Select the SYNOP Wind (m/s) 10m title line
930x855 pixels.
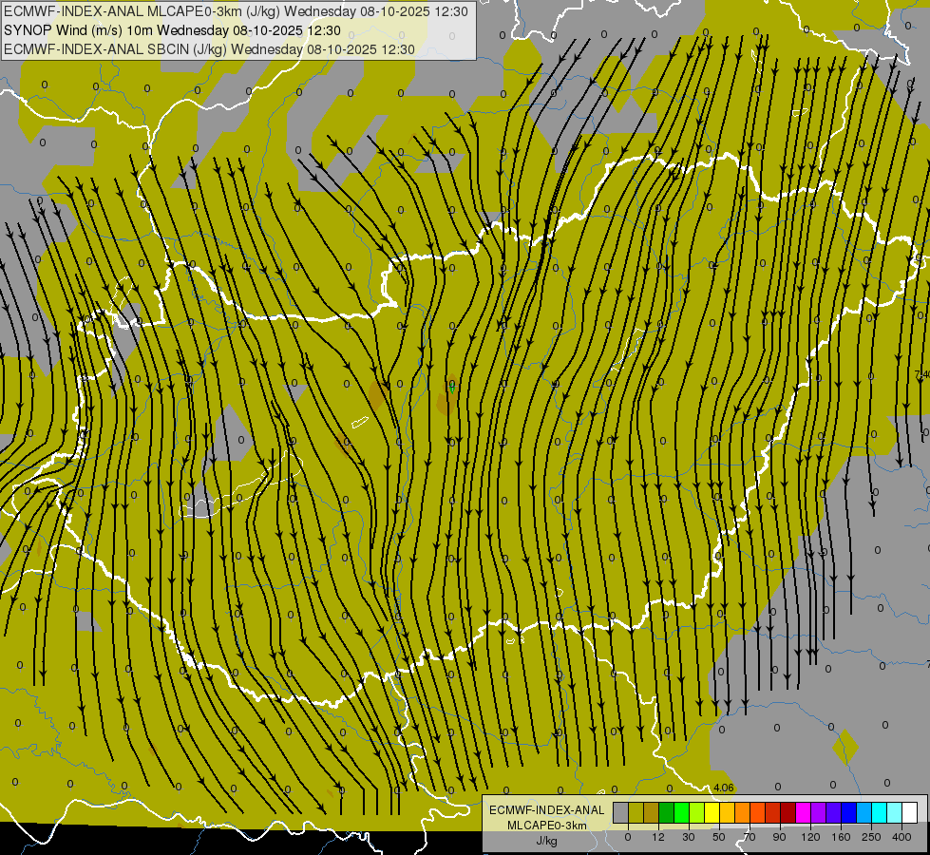tap(172, 30)
